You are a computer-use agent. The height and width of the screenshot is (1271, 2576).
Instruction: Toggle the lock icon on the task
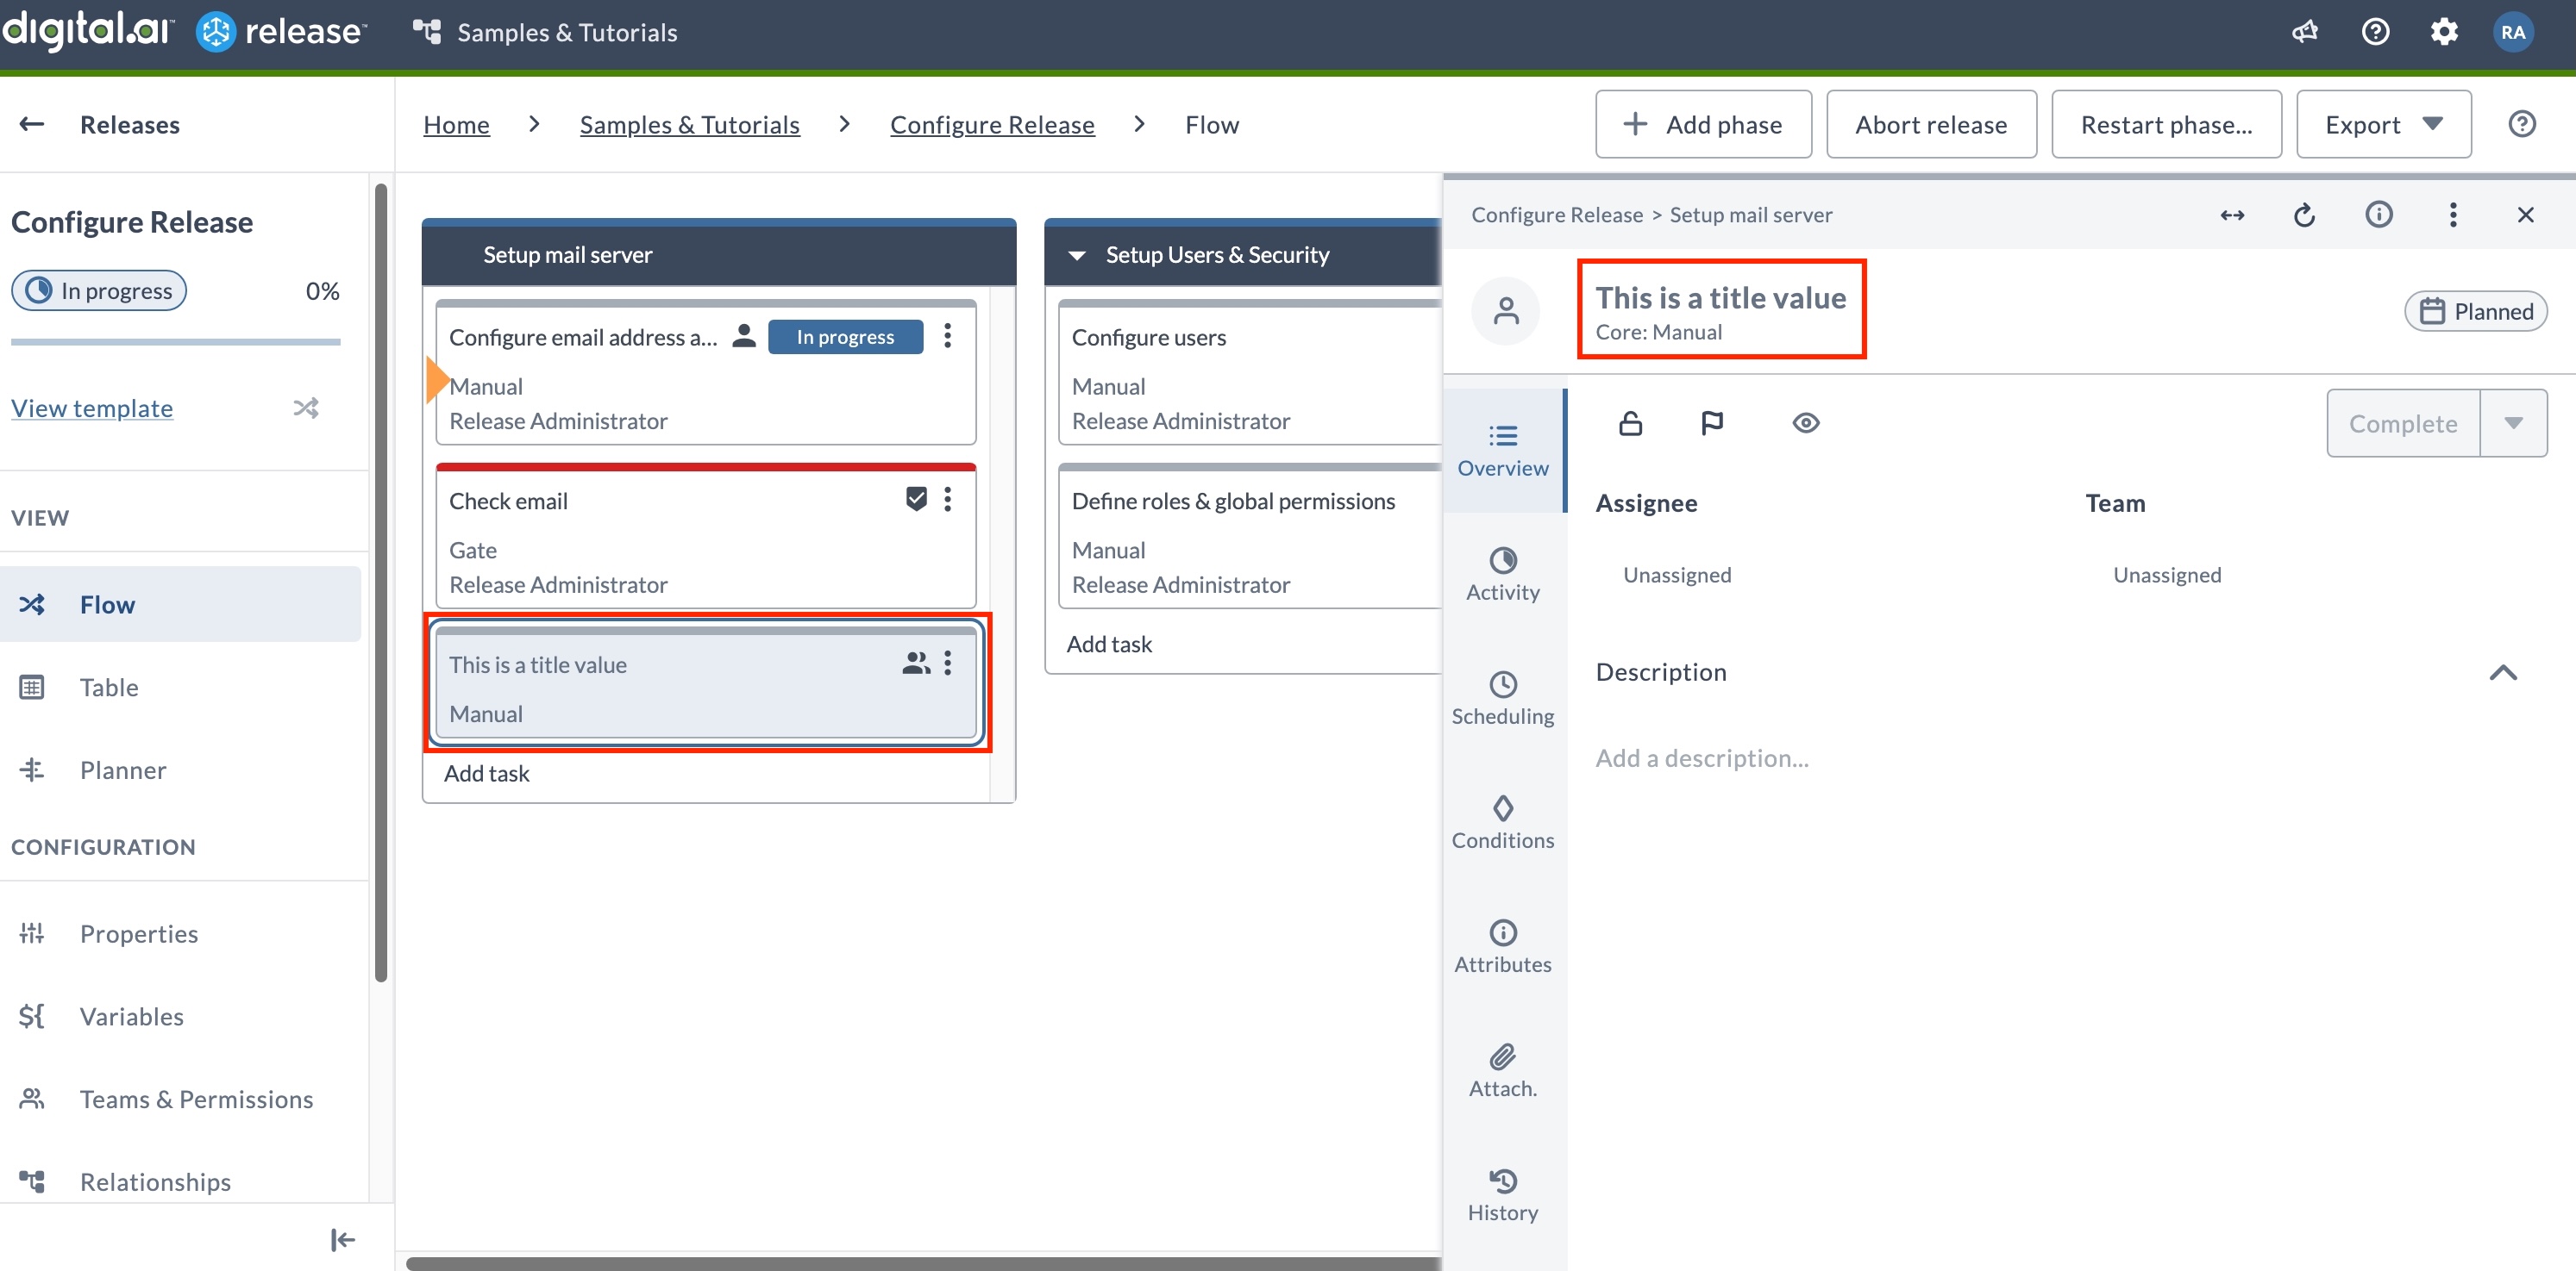pos(1630,424)
